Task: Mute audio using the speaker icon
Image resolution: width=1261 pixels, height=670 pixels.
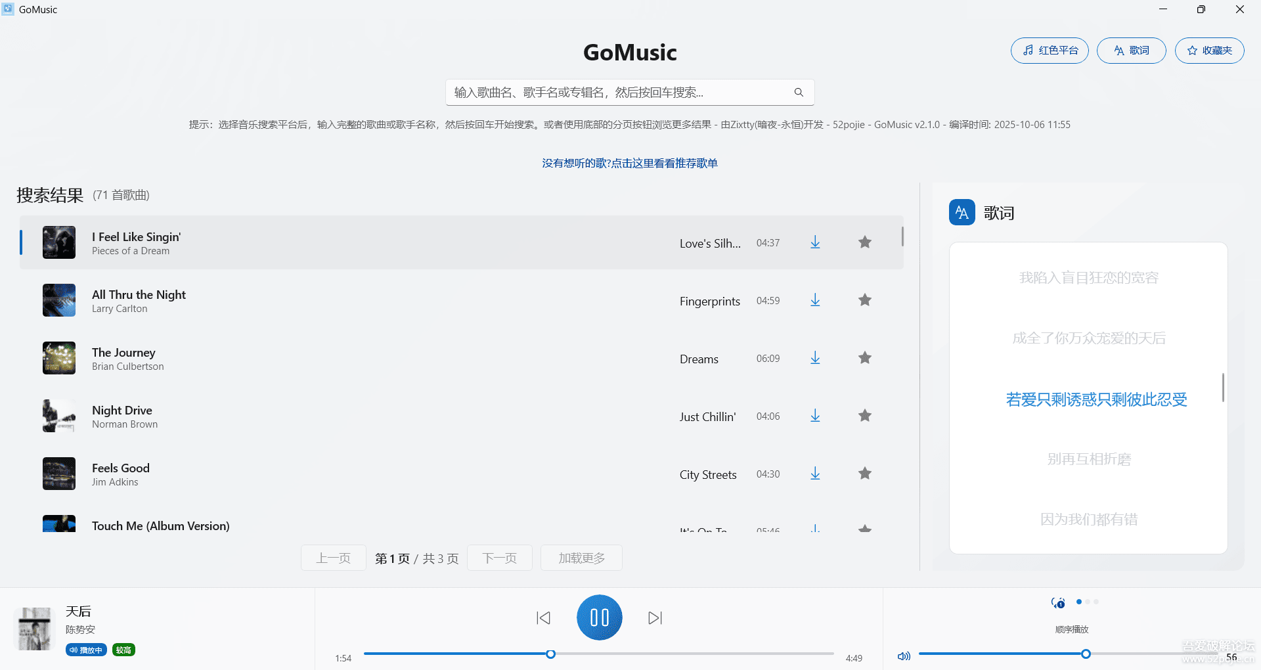Action: (904, 656)
